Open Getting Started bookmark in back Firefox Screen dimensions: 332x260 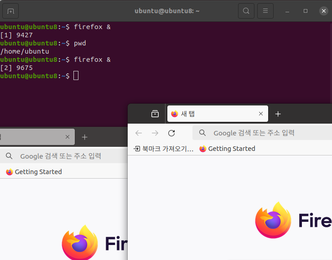(x=34, y=172)
